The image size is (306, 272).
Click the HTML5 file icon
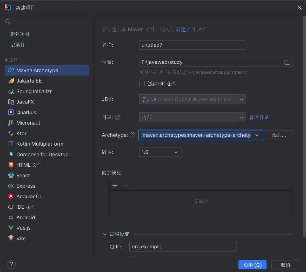click(11, 165)
